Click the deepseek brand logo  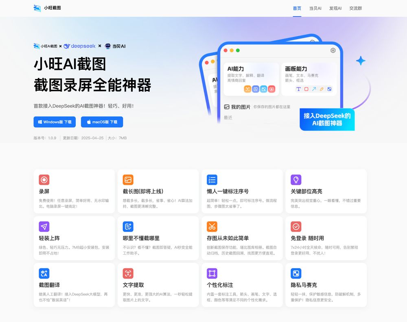click(79, 46)
